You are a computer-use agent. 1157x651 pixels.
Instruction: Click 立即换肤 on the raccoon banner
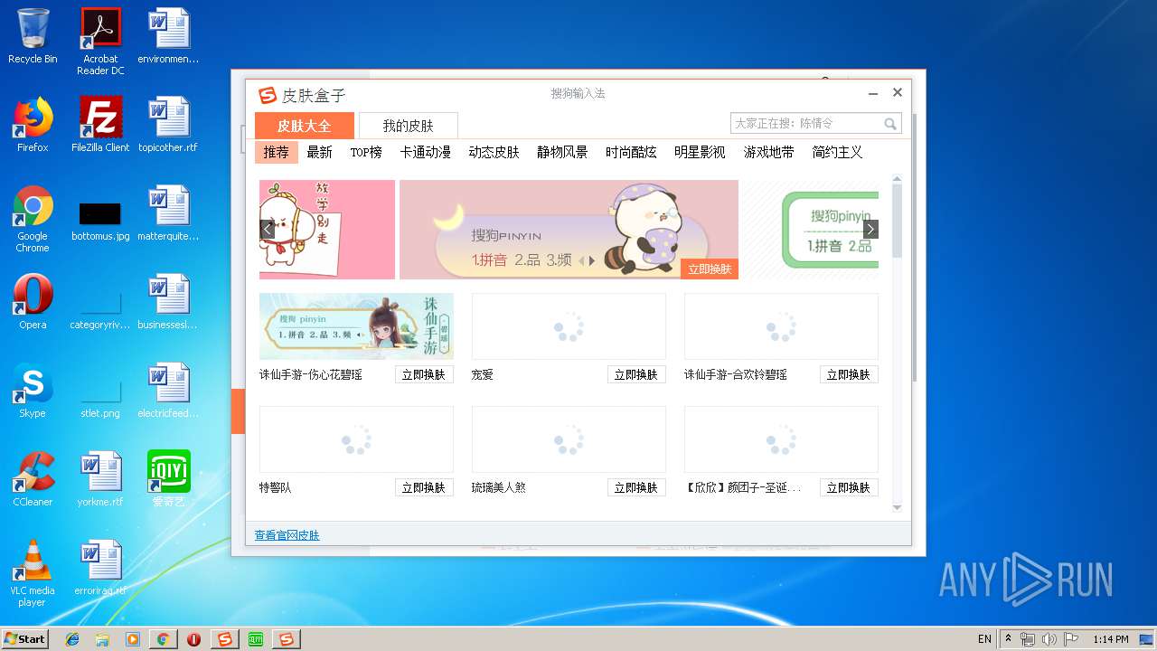710,269
